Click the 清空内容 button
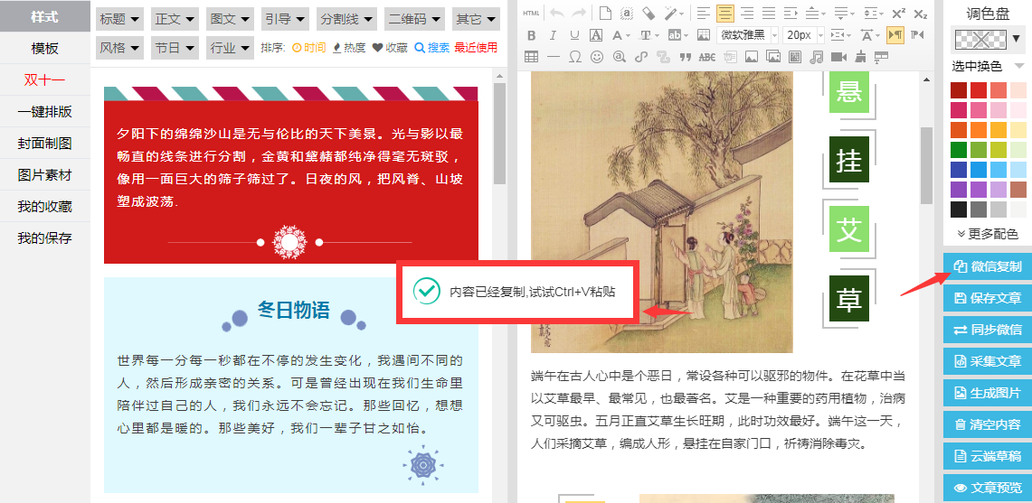This screenshot has height=503, width=1032. [988, 424]
